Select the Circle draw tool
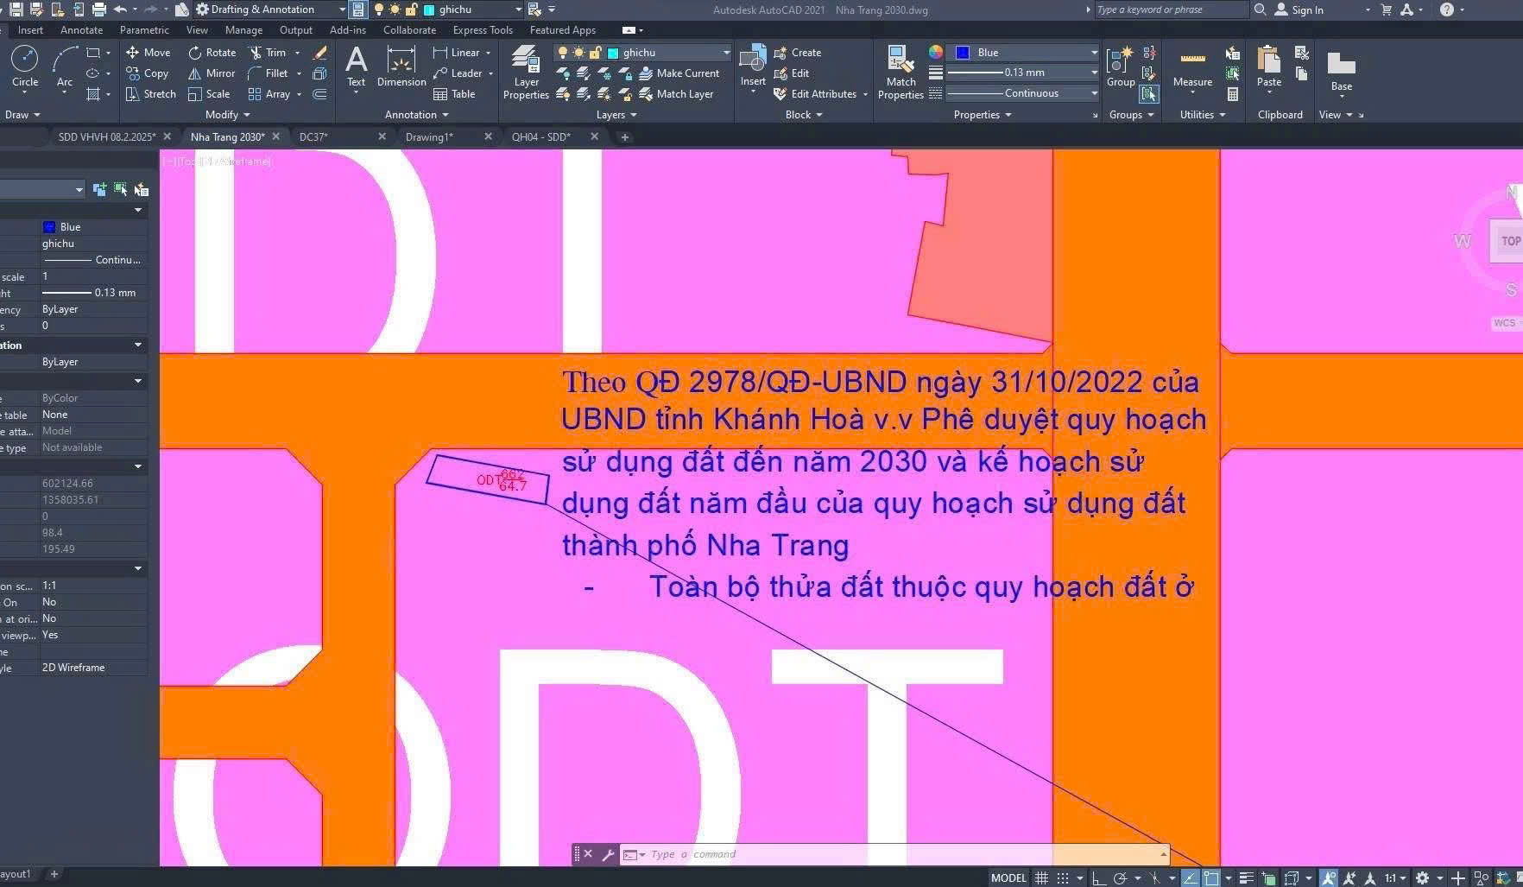This screenshot has height=887, width=1523. 24,66
